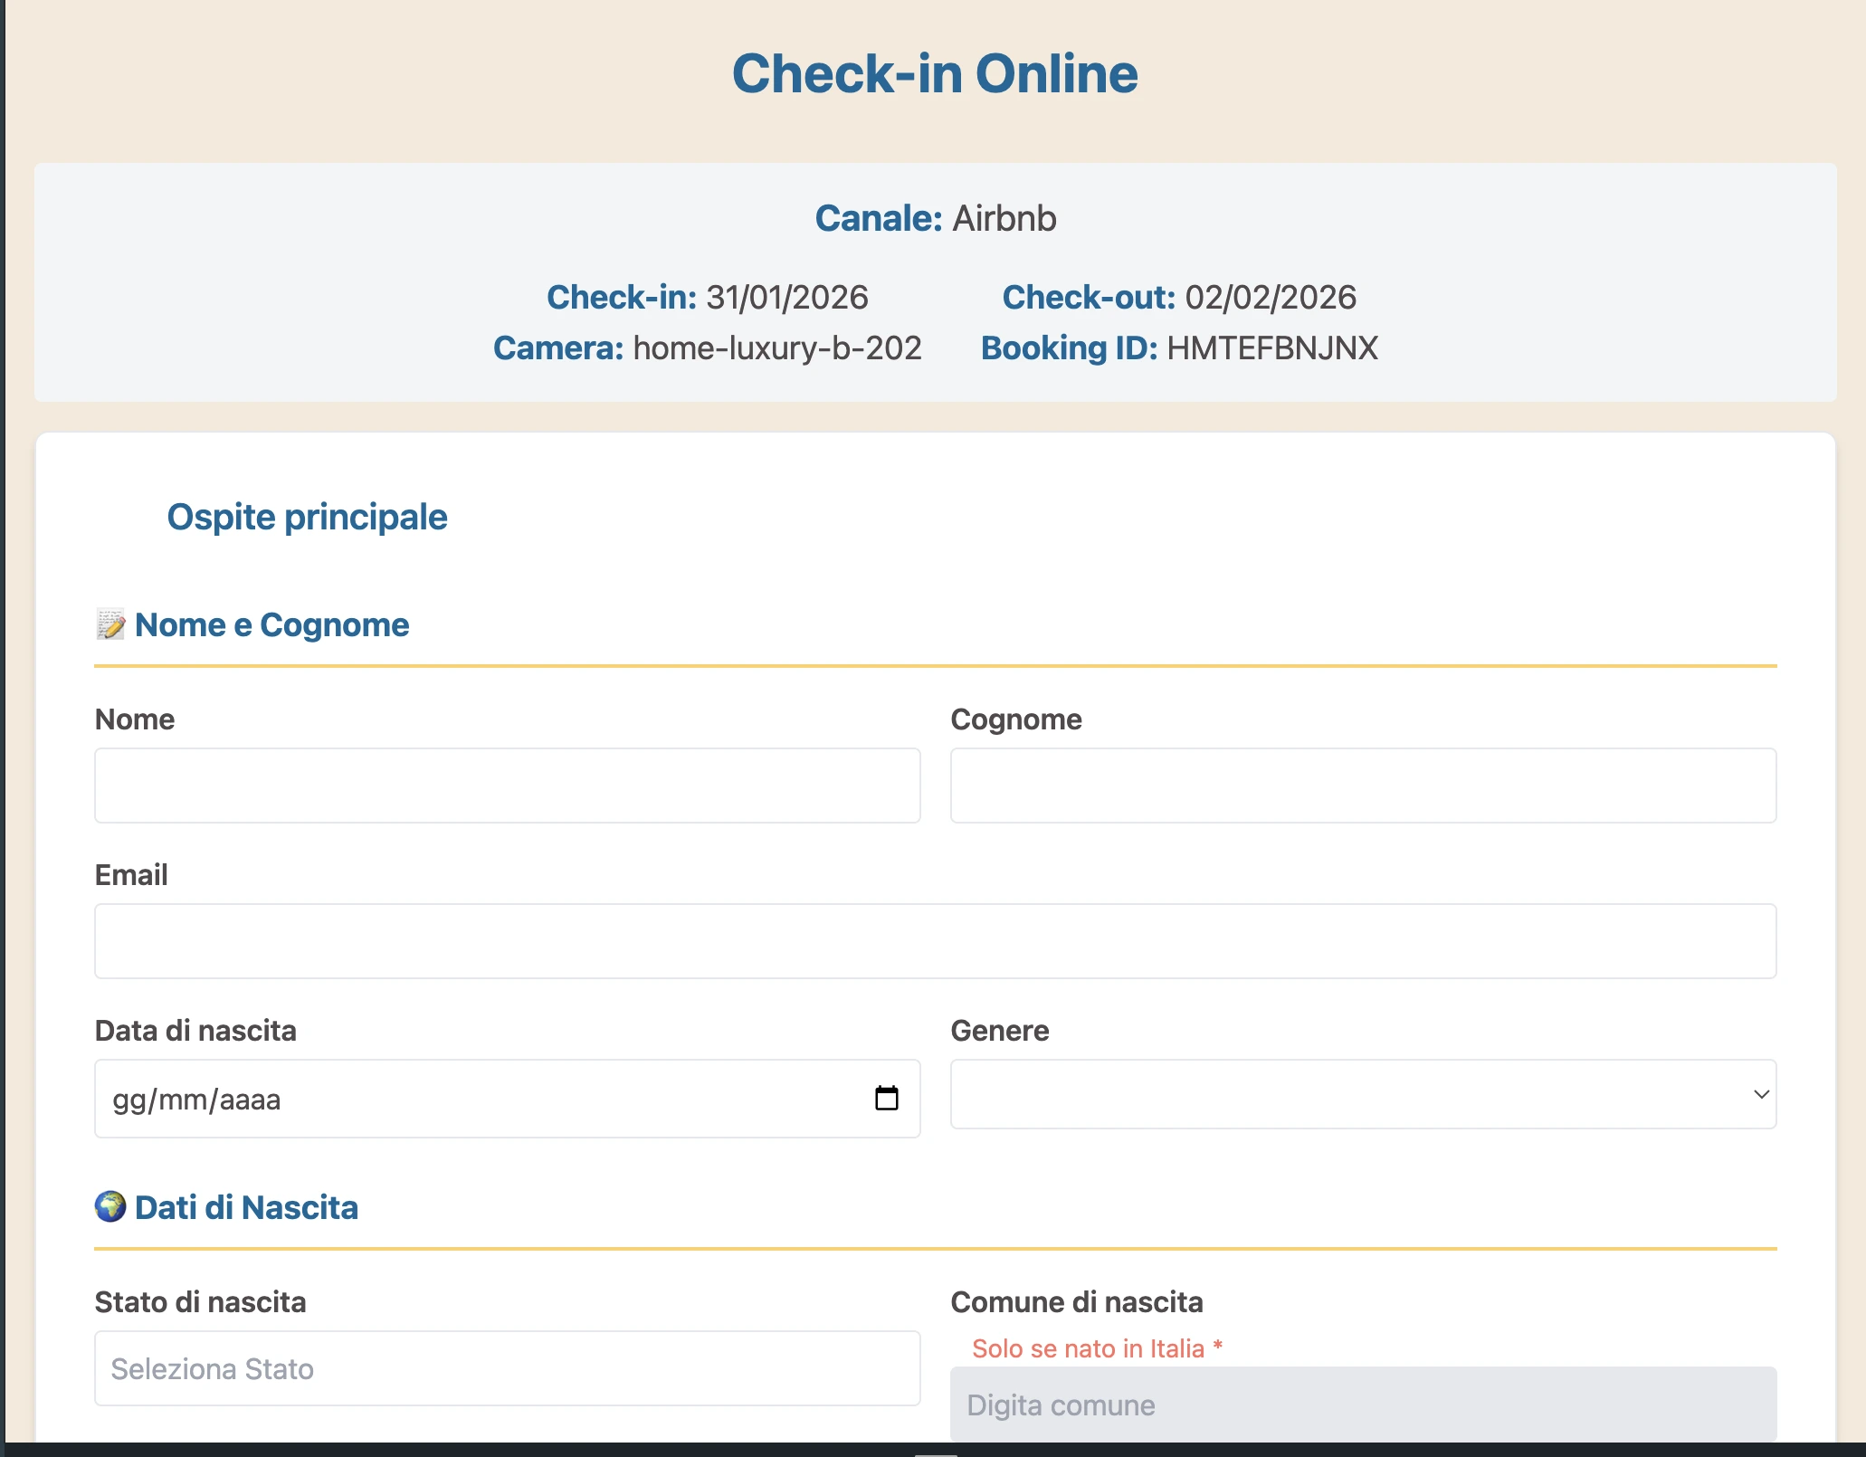Click the globe icon beside Dati di Nascita
Image resolution: width=1866 pixels, height=1457 pixels.
110,1207
